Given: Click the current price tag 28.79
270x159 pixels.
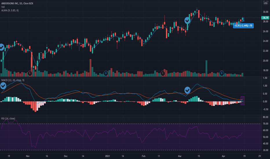Looking at the screenshot, I should tap(265, 18).
